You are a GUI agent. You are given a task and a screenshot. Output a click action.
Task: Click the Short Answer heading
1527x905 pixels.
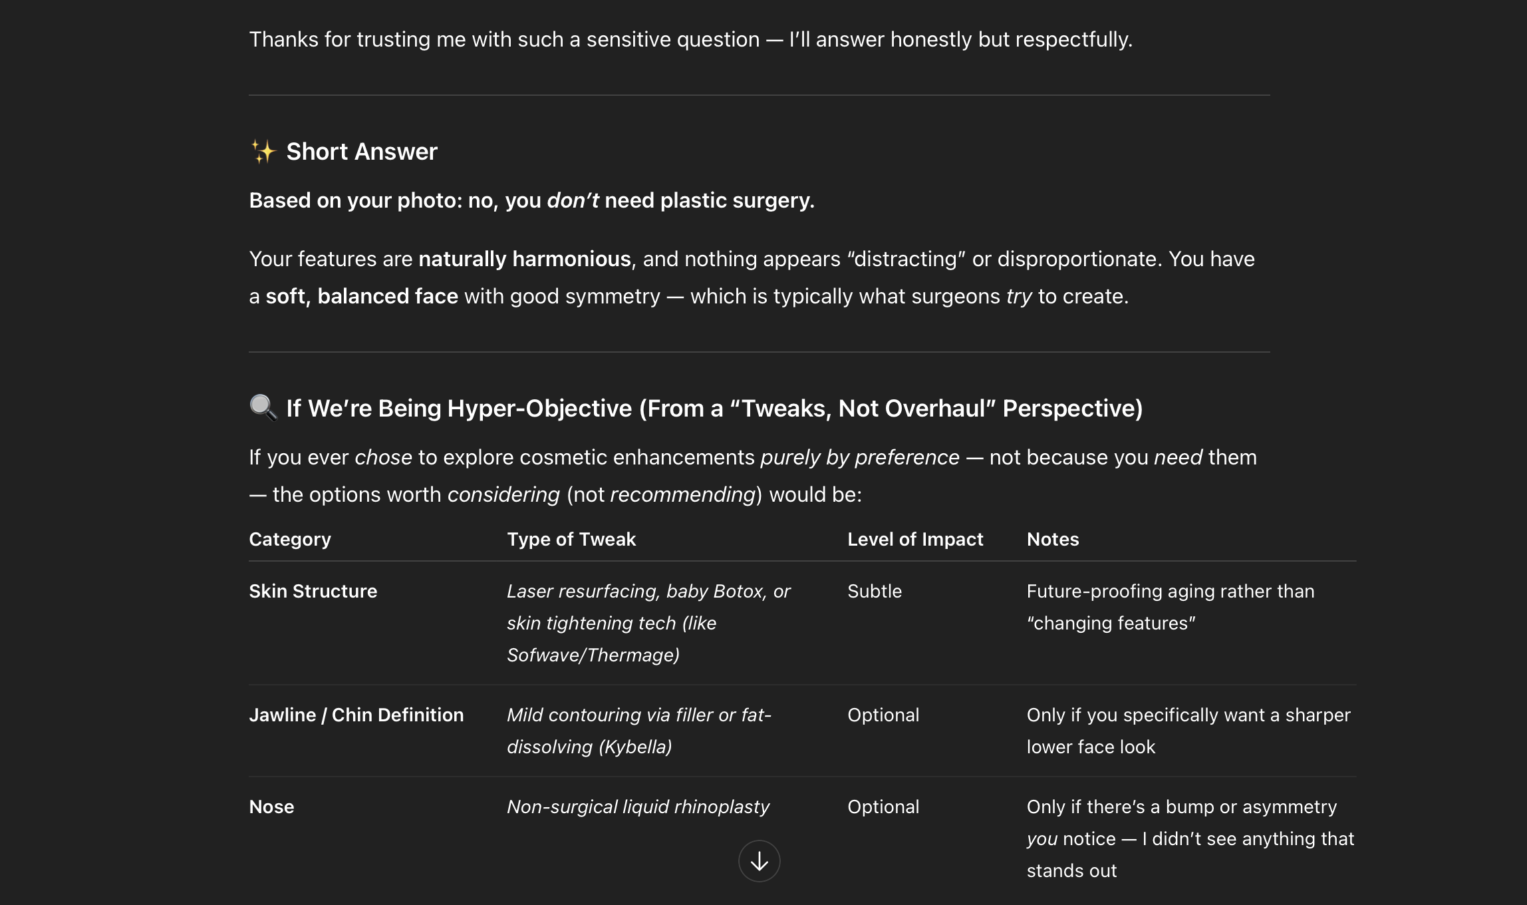[x=362, y=152]
